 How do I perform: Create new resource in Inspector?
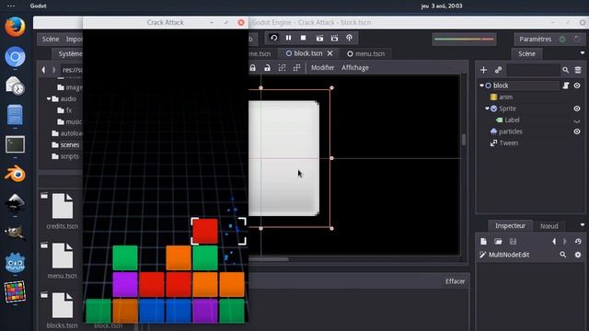(483, 241)
